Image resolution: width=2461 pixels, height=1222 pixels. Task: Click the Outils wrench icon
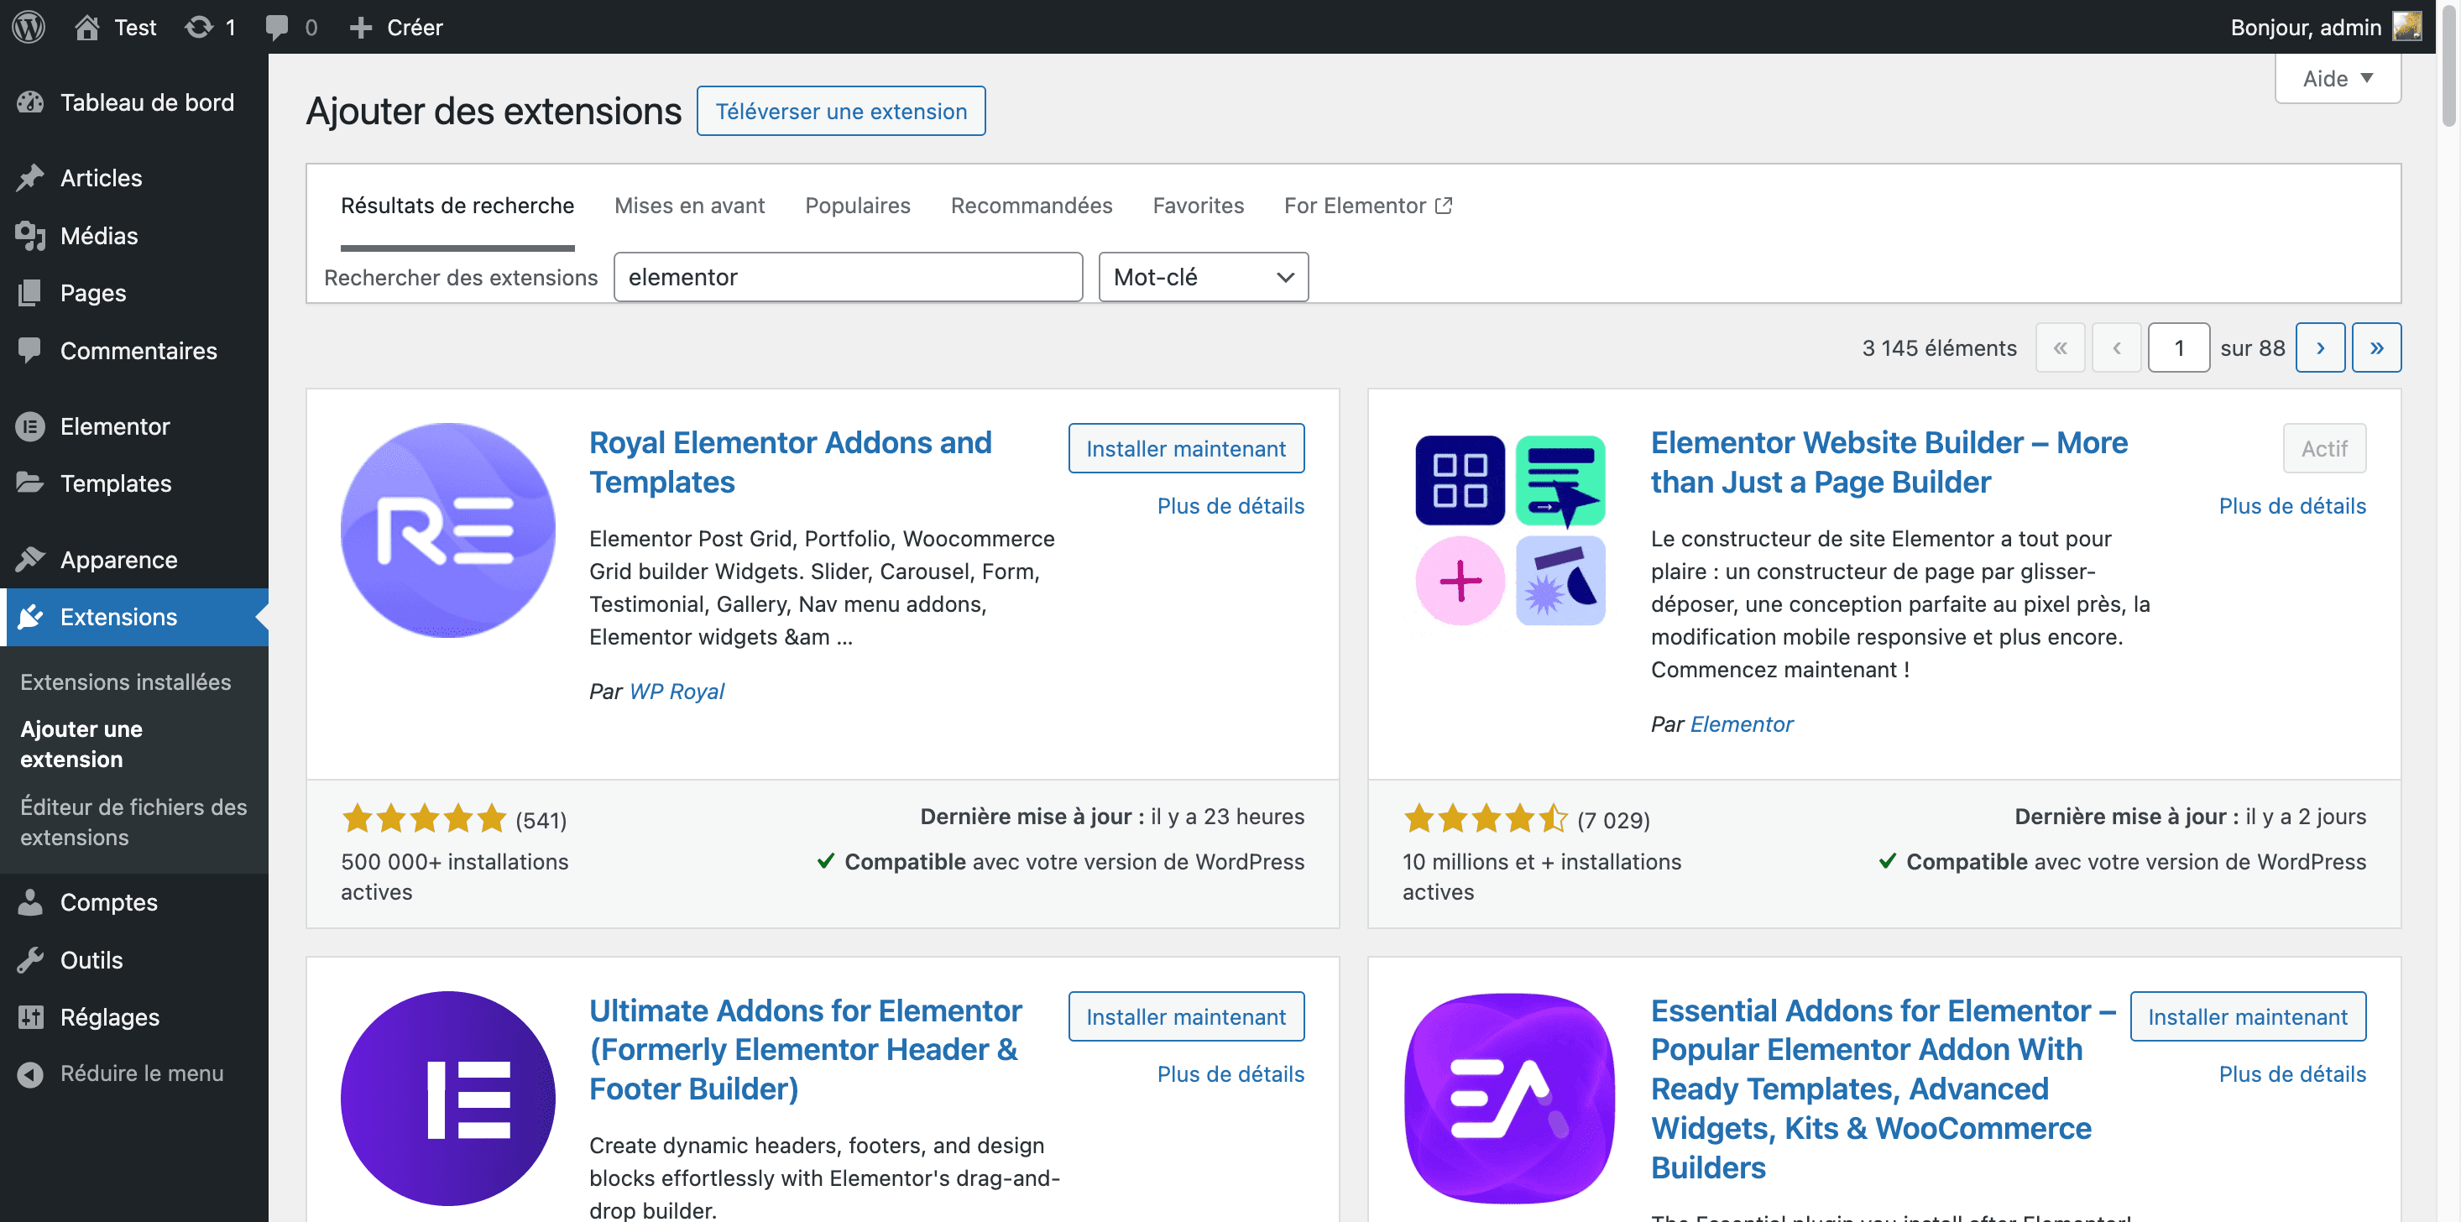pyautogui.click(x=30, y=959)
